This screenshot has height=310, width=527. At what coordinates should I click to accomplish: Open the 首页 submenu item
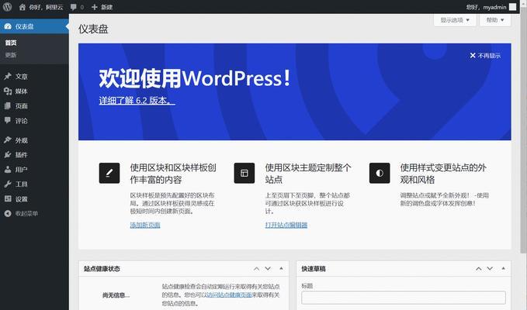pos(11,43)
